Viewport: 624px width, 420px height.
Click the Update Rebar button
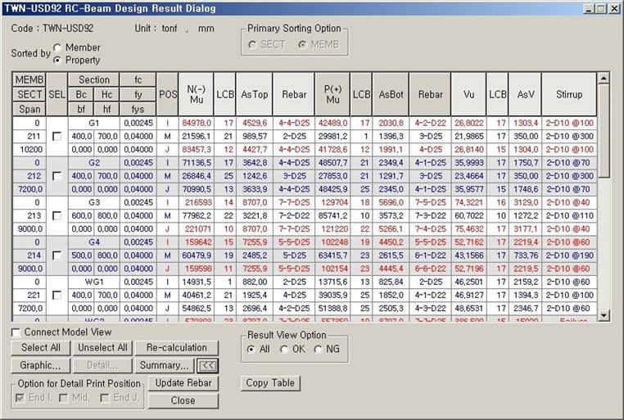click(x=183, y=383)
